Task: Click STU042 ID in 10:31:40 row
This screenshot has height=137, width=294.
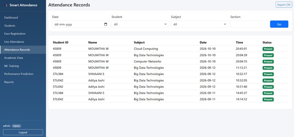Action: click(x=58, y=87)
